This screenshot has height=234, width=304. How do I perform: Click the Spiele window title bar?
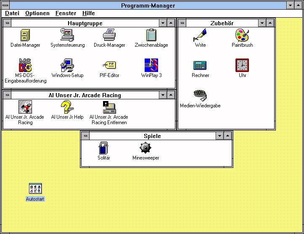click(152, 136)
